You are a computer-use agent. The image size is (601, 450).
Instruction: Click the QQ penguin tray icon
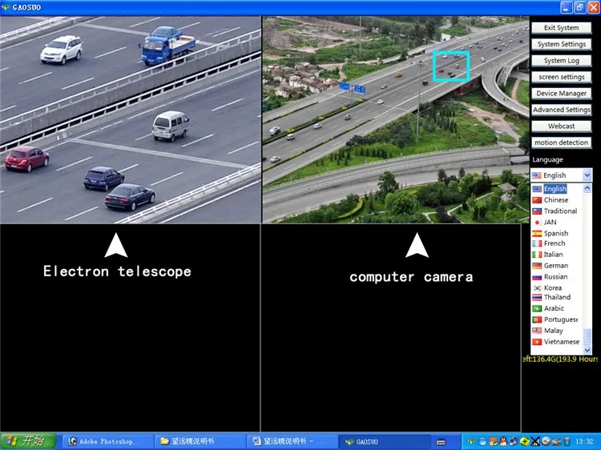click(x=503, y=441)
